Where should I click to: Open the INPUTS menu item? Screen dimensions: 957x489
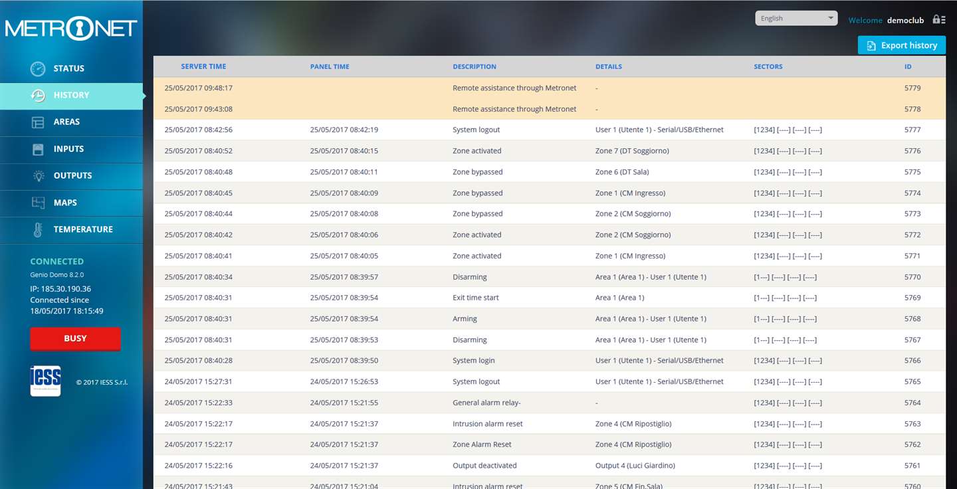tap(71, 149)
